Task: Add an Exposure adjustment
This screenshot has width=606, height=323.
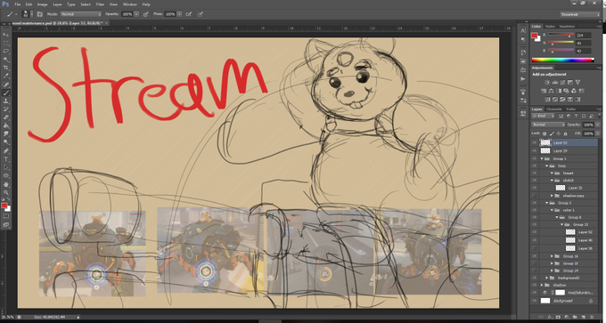Action: 570,82
